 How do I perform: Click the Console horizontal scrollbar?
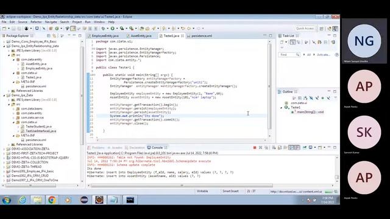pyautogui.click(x=182, y=186)
